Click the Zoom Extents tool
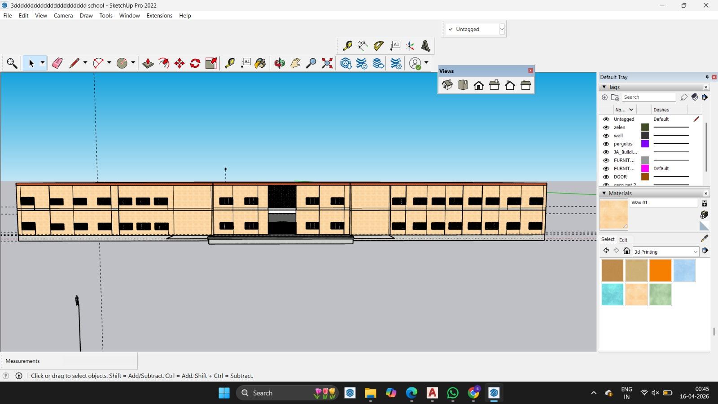The image size is (718, 404). click(x=327, y=63)
